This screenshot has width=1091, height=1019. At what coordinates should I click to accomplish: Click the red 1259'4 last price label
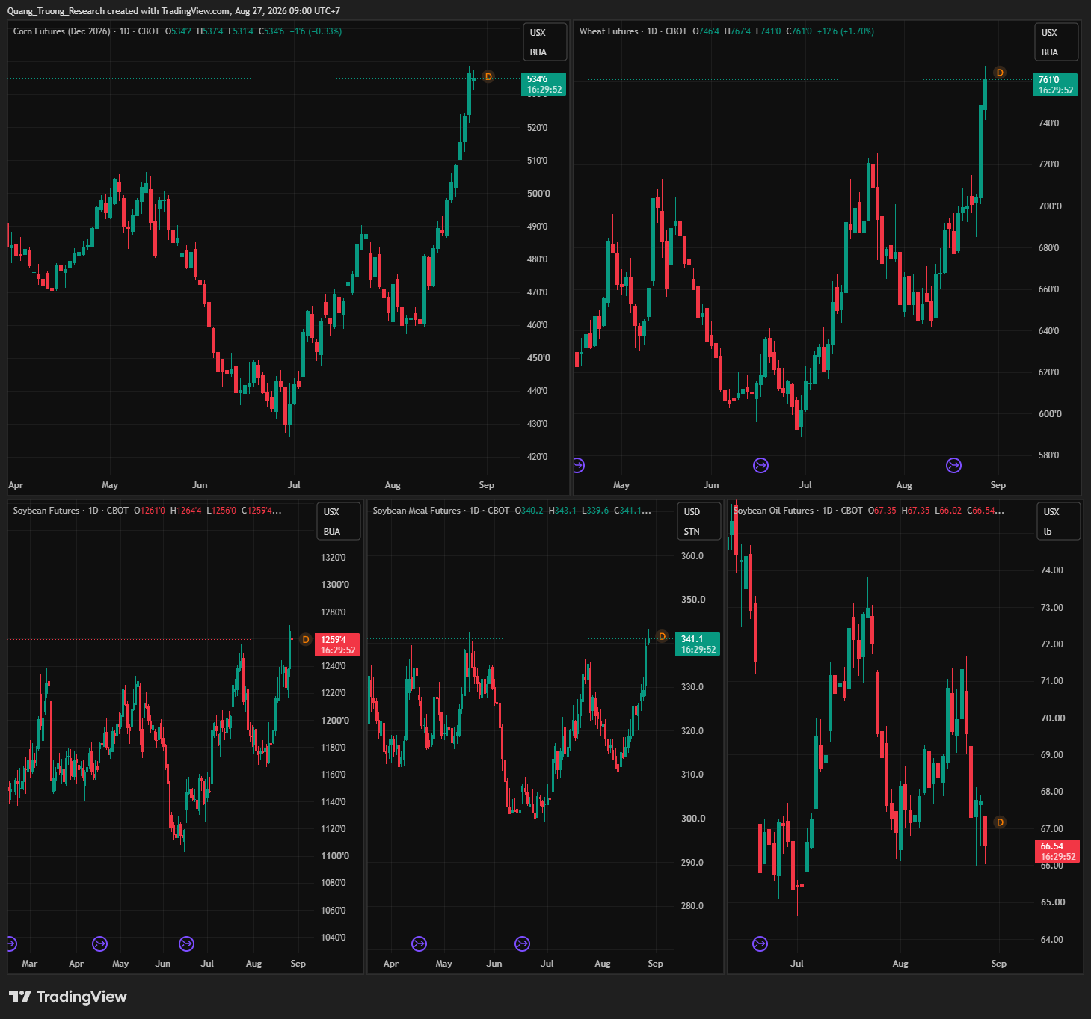point(337,644)
